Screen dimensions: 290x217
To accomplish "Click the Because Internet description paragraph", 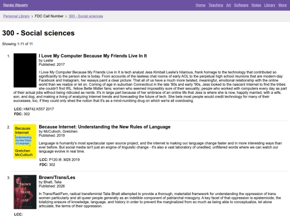I will pos(160,147).
